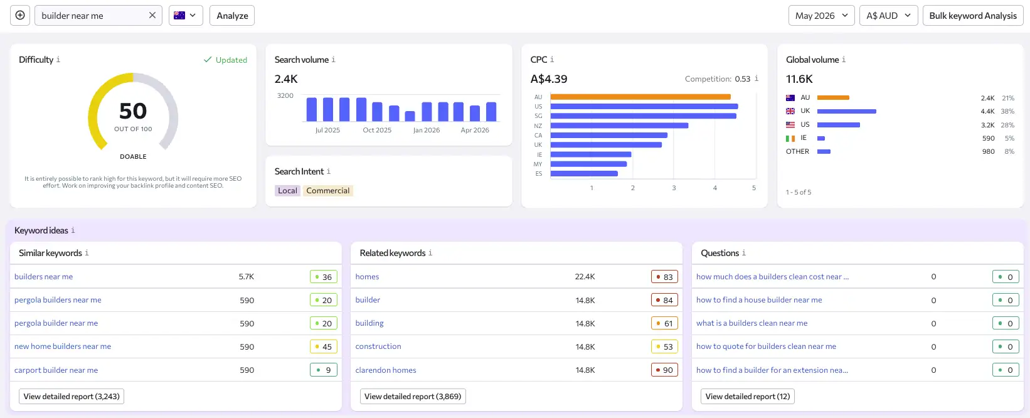This screenshot has height=418, width=1030.
Task: Open 'pergola builder near me' link
Action: point(56,323)
